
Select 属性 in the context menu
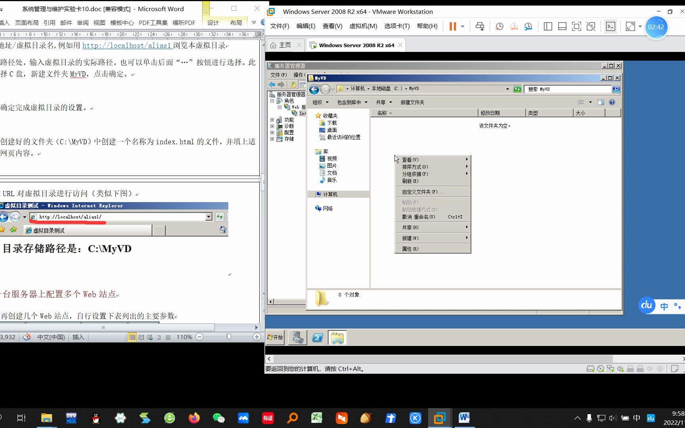coord(433,249)
